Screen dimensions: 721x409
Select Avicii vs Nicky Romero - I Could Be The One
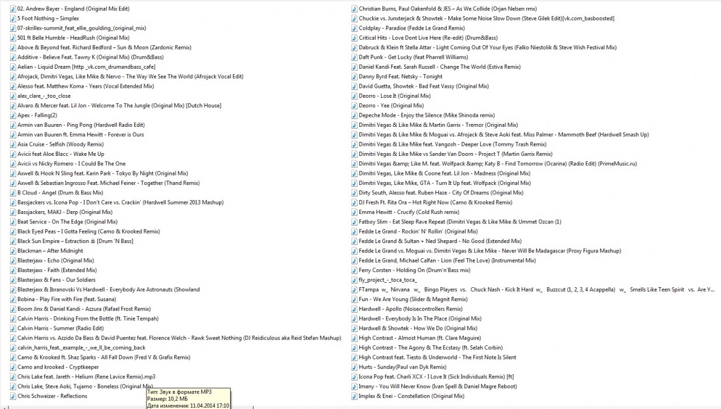[72, 164]
